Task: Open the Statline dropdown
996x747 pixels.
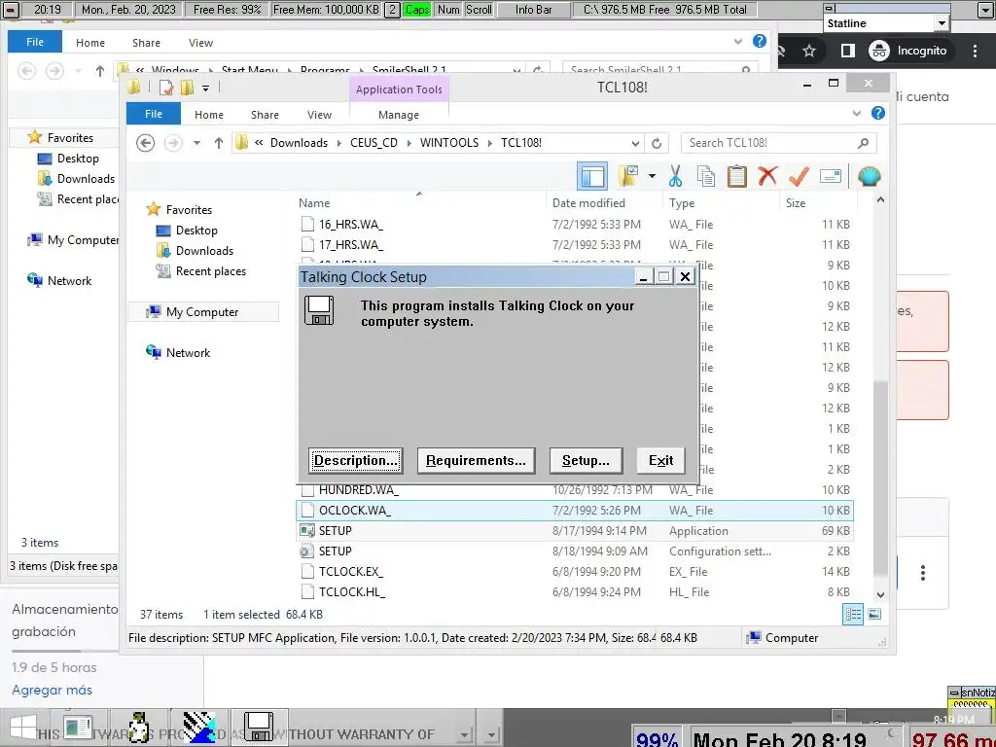Action: pos(942,23)
